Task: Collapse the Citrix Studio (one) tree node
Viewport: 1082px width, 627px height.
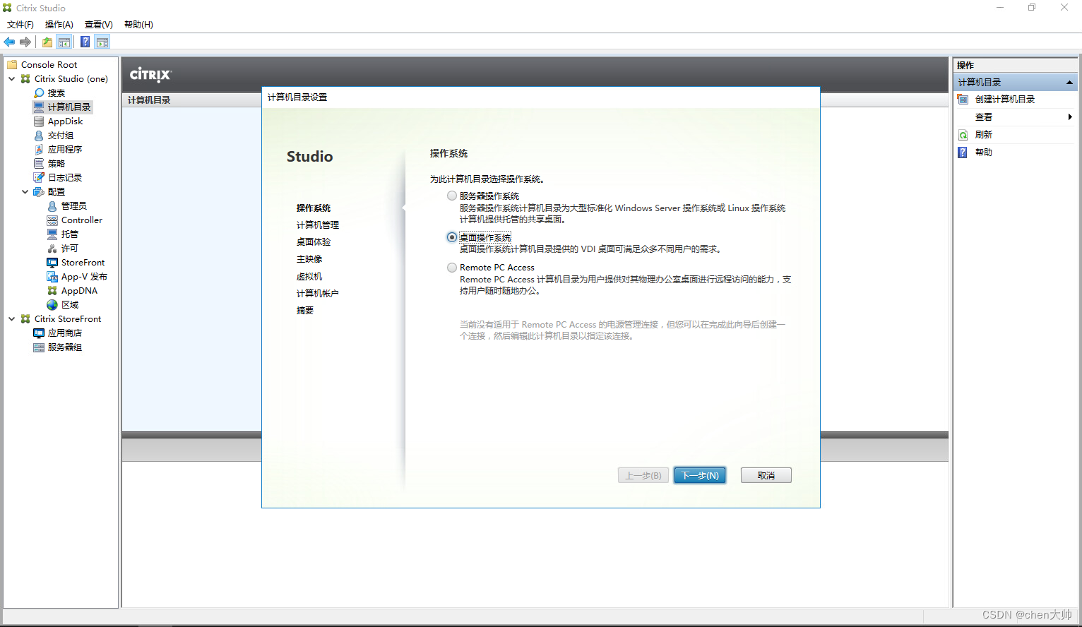Action: pos(12,79)
